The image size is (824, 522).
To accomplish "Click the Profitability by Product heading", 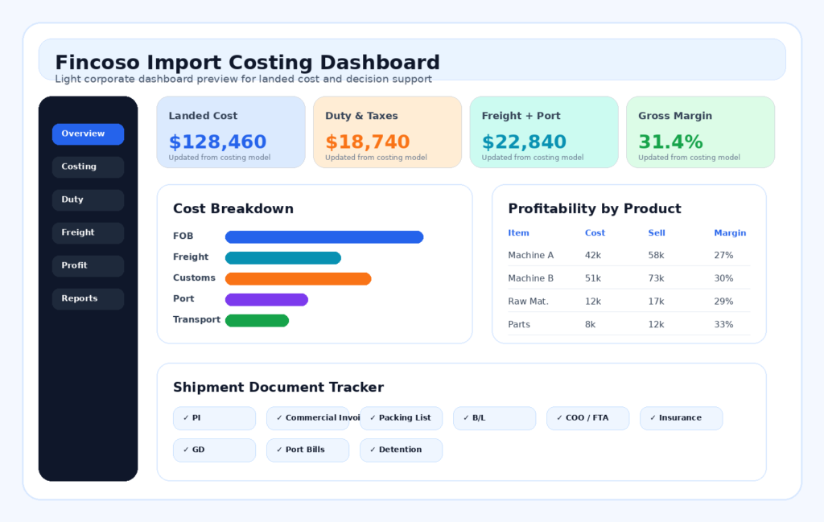I will click(x=595, y=209).
